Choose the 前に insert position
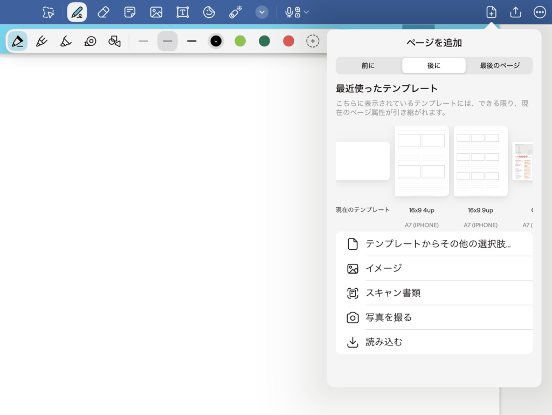 (368, 65)
